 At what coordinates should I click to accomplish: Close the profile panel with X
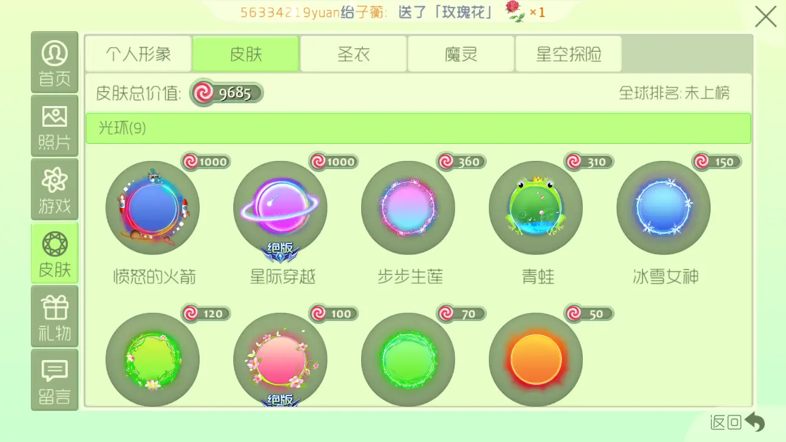(x=765, y=17)
